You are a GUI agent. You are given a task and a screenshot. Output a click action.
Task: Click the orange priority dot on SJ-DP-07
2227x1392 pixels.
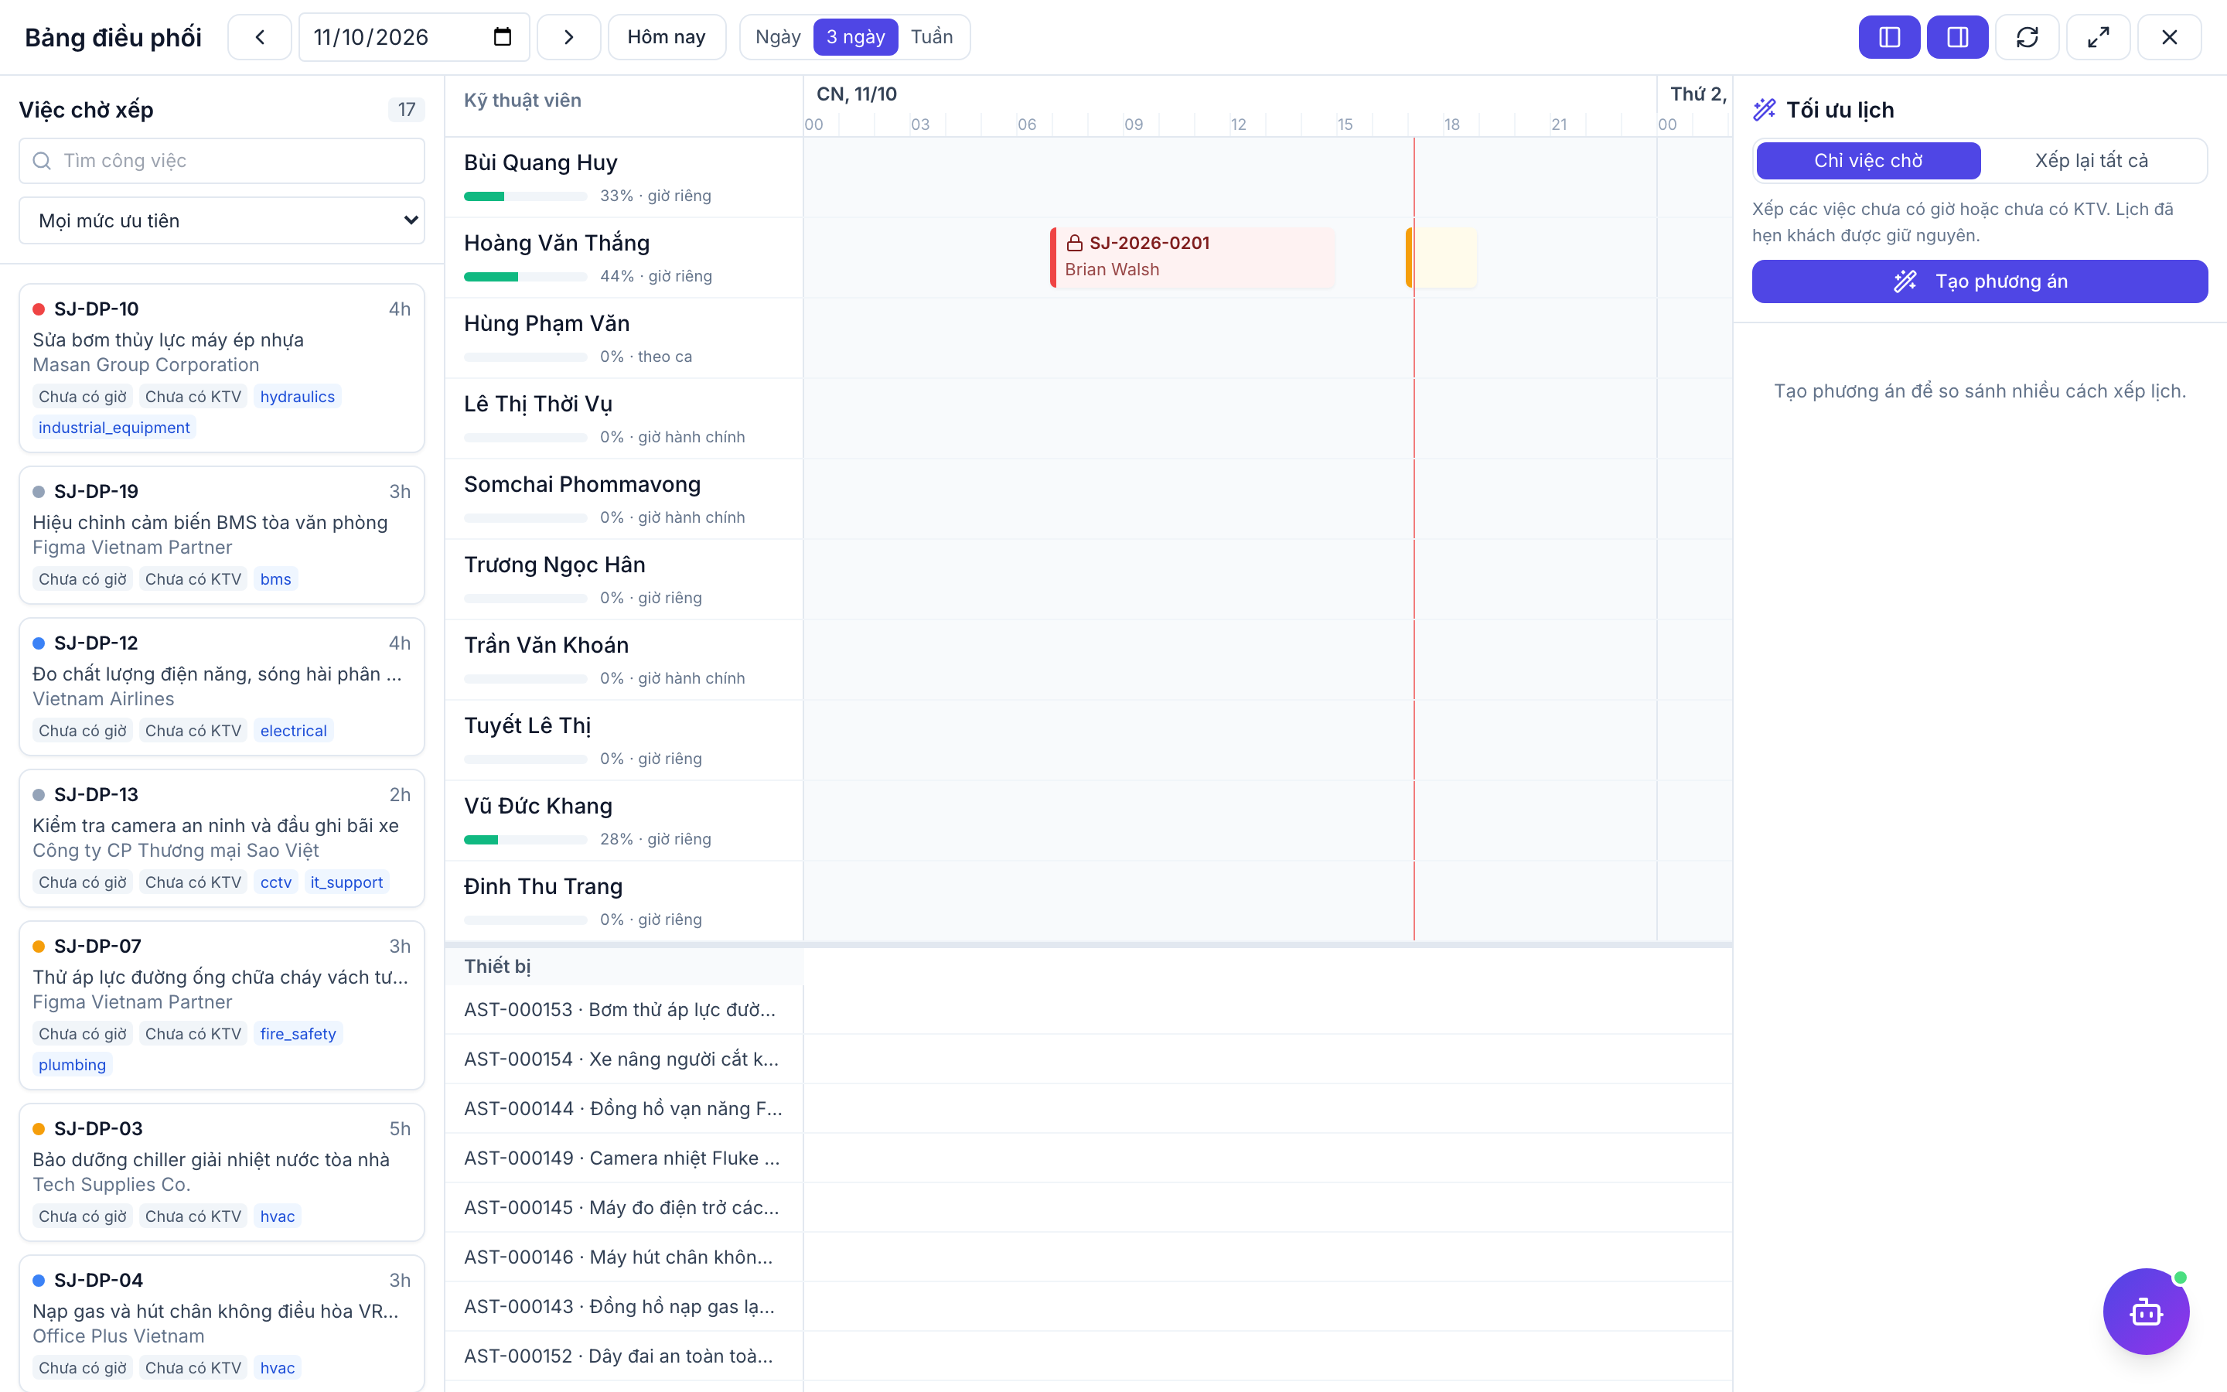pyautogui.click(x=39, y=947)
